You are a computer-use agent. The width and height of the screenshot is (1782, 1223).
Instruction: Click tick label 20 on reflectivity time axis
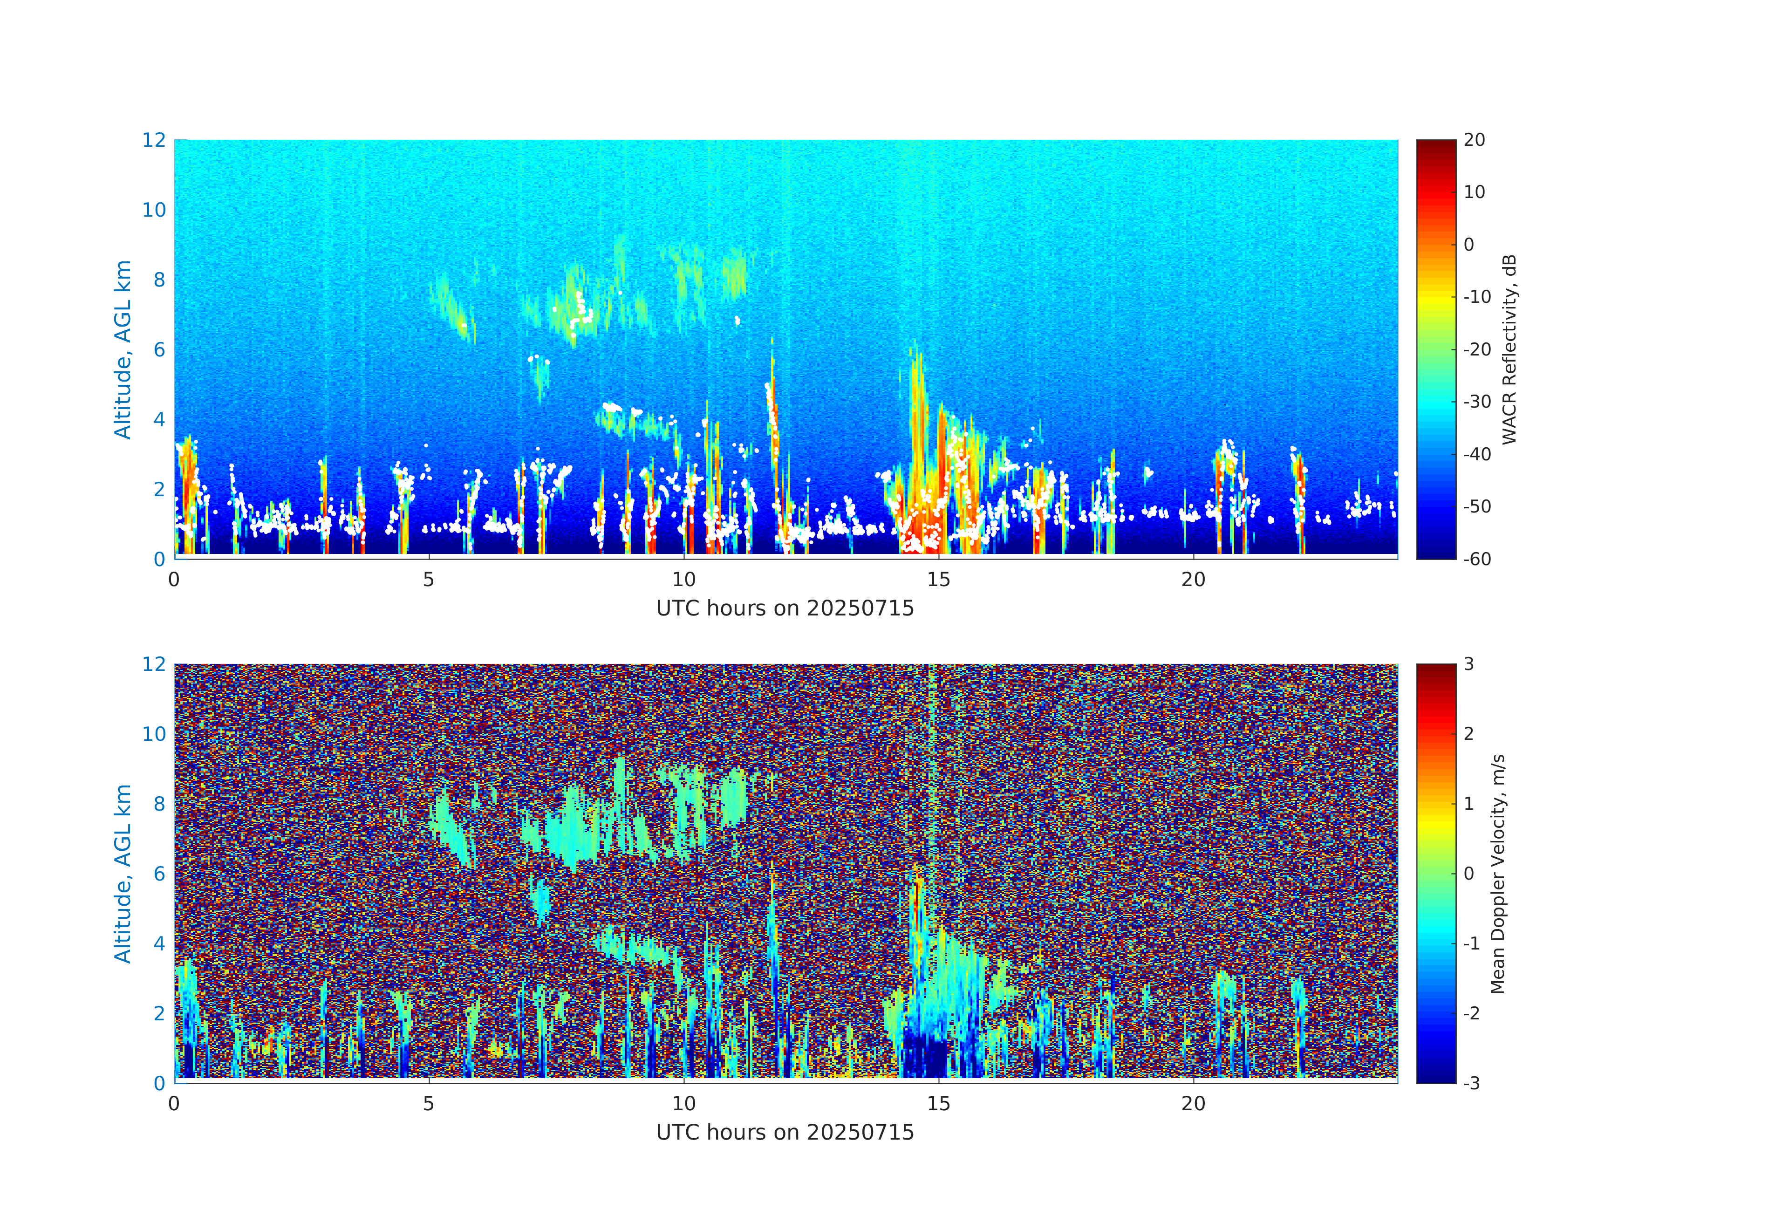click(x=1193, y=580)
